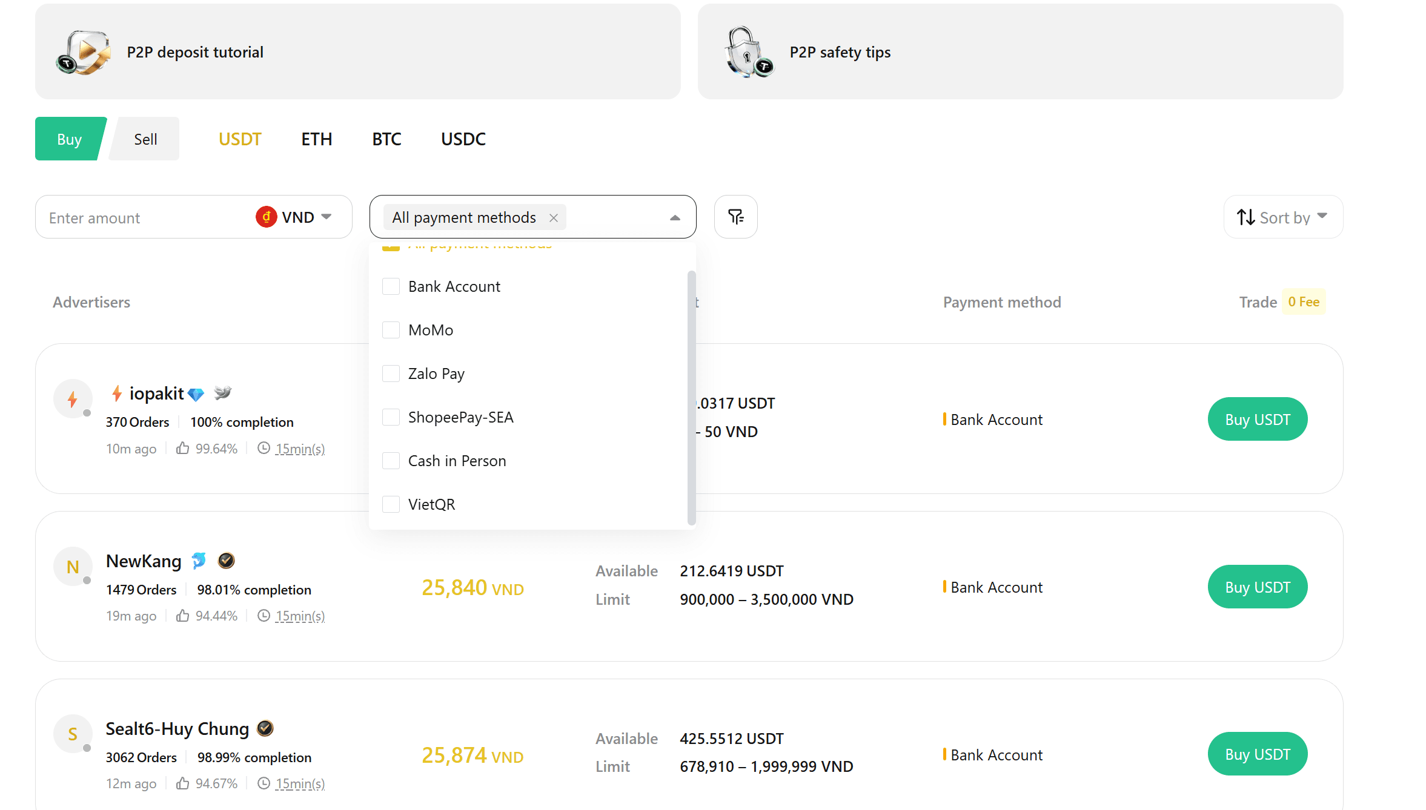The height and width of the screenshot is (810, 1426).
Task: Check the Bank Account payment option
Action: click(391, 286)
